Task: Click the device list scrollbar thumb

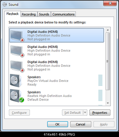Action: 108,61
